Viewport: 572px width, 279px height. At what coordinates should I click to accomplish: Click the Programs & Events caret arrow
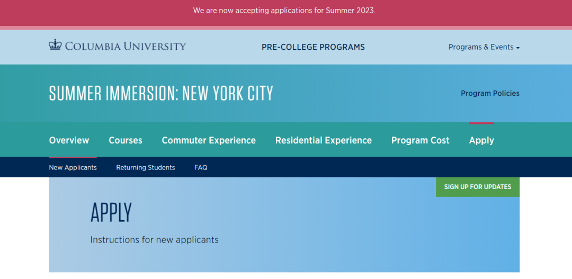[518, 48]
